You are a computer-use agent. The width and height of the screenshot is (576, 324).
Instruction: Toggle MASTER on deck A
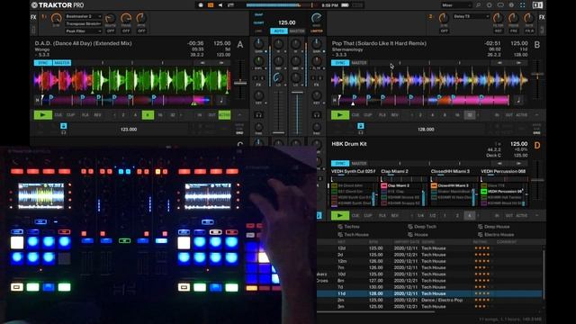tap(62, 63)
